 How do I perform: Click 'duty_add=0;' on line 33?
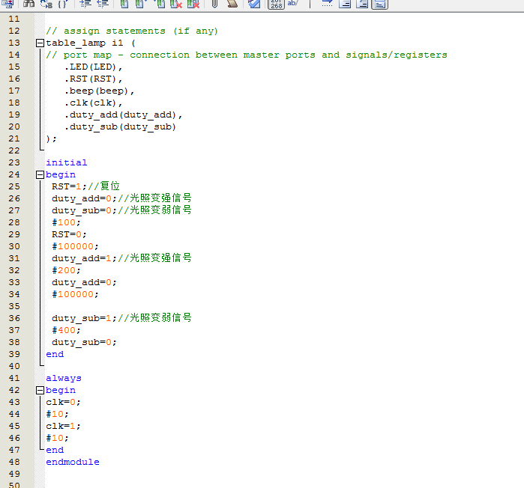point(84,282)
